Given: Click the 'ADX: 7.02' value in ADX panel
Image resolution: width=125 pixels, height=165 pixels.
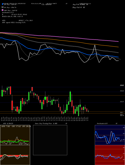Looking at the screenshot, I should 5,126.
